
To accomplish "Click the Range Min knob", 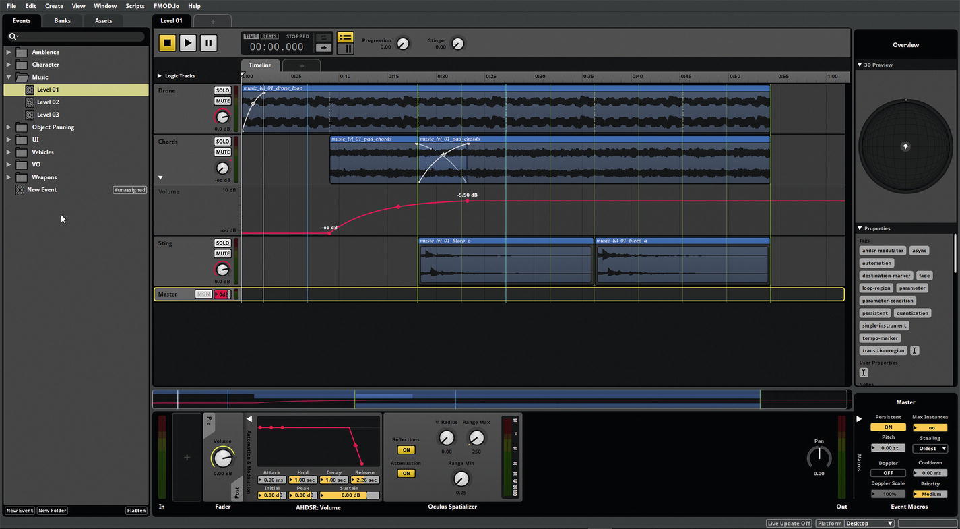I will point(461,479).
